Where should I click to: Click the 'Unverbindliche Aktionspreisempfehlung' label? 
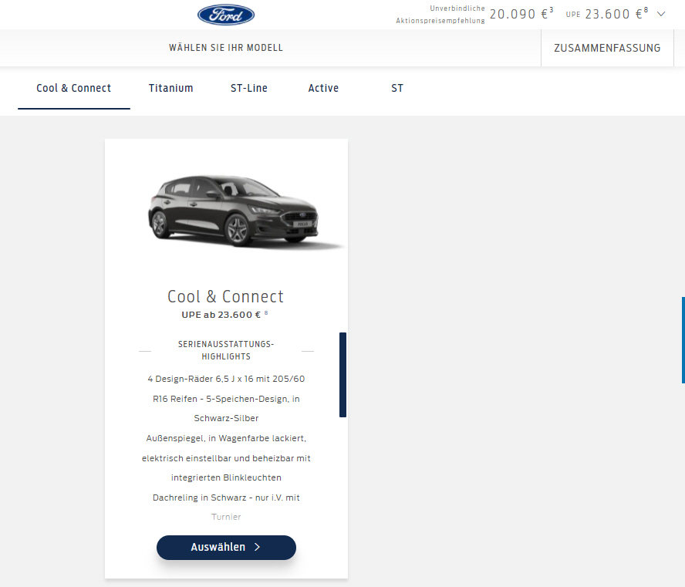click(x=440, y=15)
